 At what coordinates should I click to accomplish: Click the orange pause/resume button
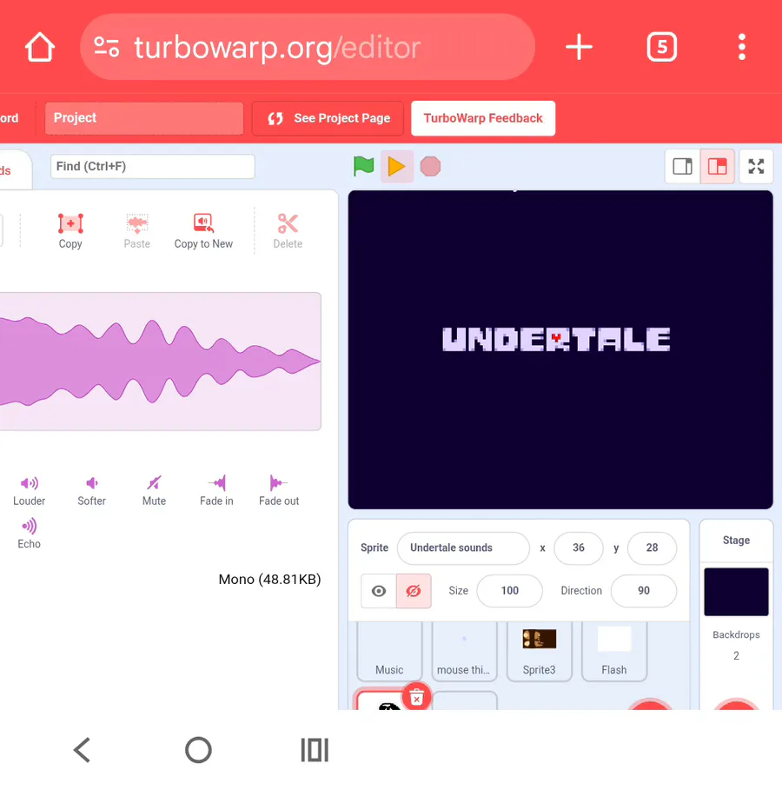pyautogui.click(x=396, y=166)
